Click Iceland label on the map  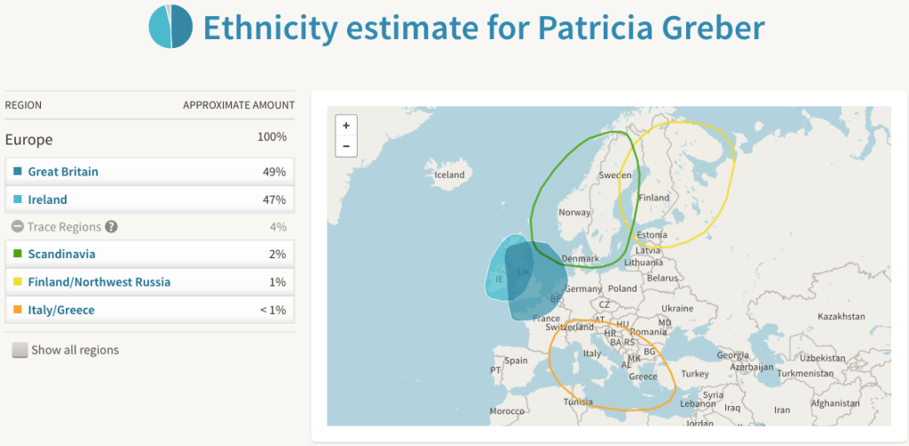point(450,175)
